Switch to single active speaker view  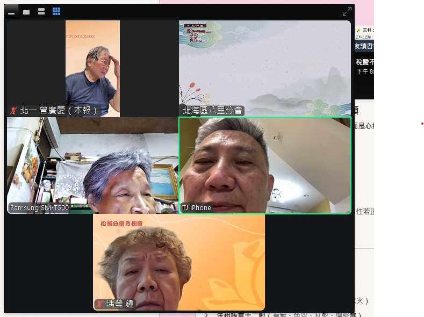tap(26, 11)
